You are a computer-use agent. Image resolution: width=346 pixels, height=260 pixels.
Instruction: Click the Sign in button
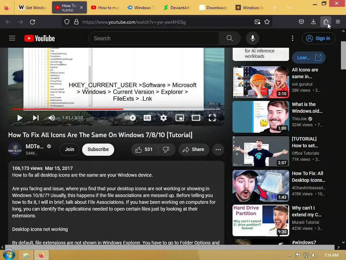point(319,38)
